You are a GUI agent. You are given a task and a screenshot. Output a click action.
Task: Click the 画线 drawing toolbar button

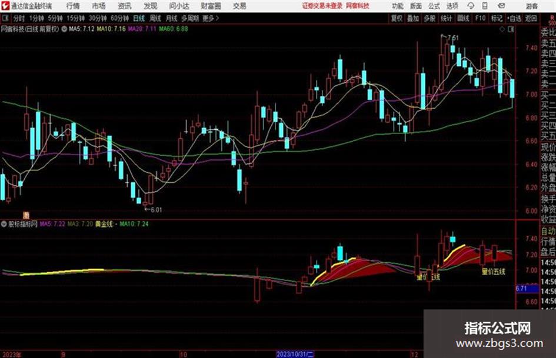tap(463, 18)
